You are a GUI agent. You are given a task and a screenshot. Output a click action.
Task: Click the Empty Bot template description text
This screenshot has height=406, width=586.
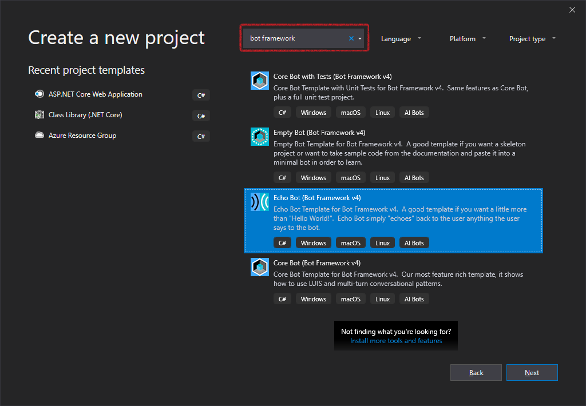click(399, 153)
